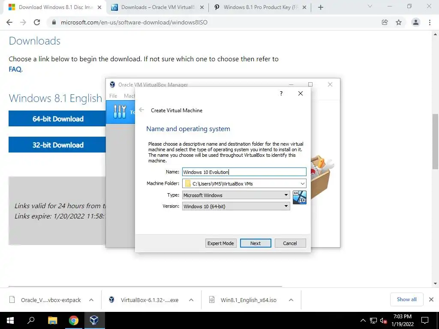
Task: Click in the VM Name input field
Action: (x=244, y=172)
